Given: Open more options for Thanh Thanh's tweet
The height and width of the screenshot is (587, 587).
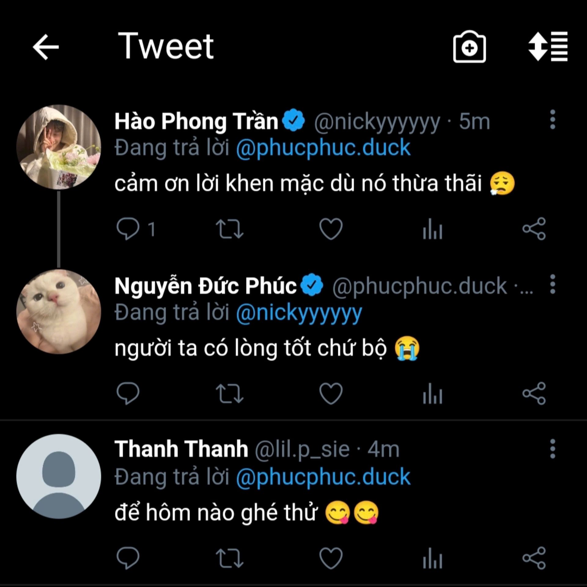Looking at the screenshot, I should coord(552,449).
